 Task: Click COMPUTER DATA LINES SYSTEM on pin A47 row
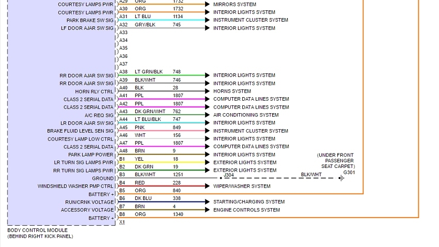tap(251, 147)
